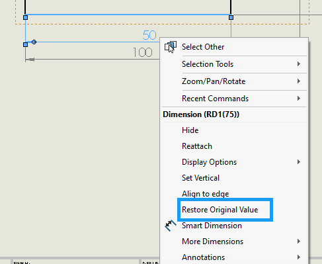Open the Recent Commands submenu
The width and height of the screenshot is (322, 264).
(x=234, y=99)
